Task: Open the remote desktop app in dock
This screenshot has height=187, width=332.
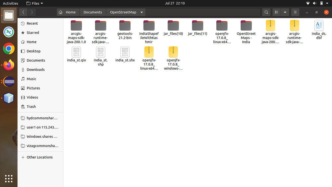Action: (9, 32)
